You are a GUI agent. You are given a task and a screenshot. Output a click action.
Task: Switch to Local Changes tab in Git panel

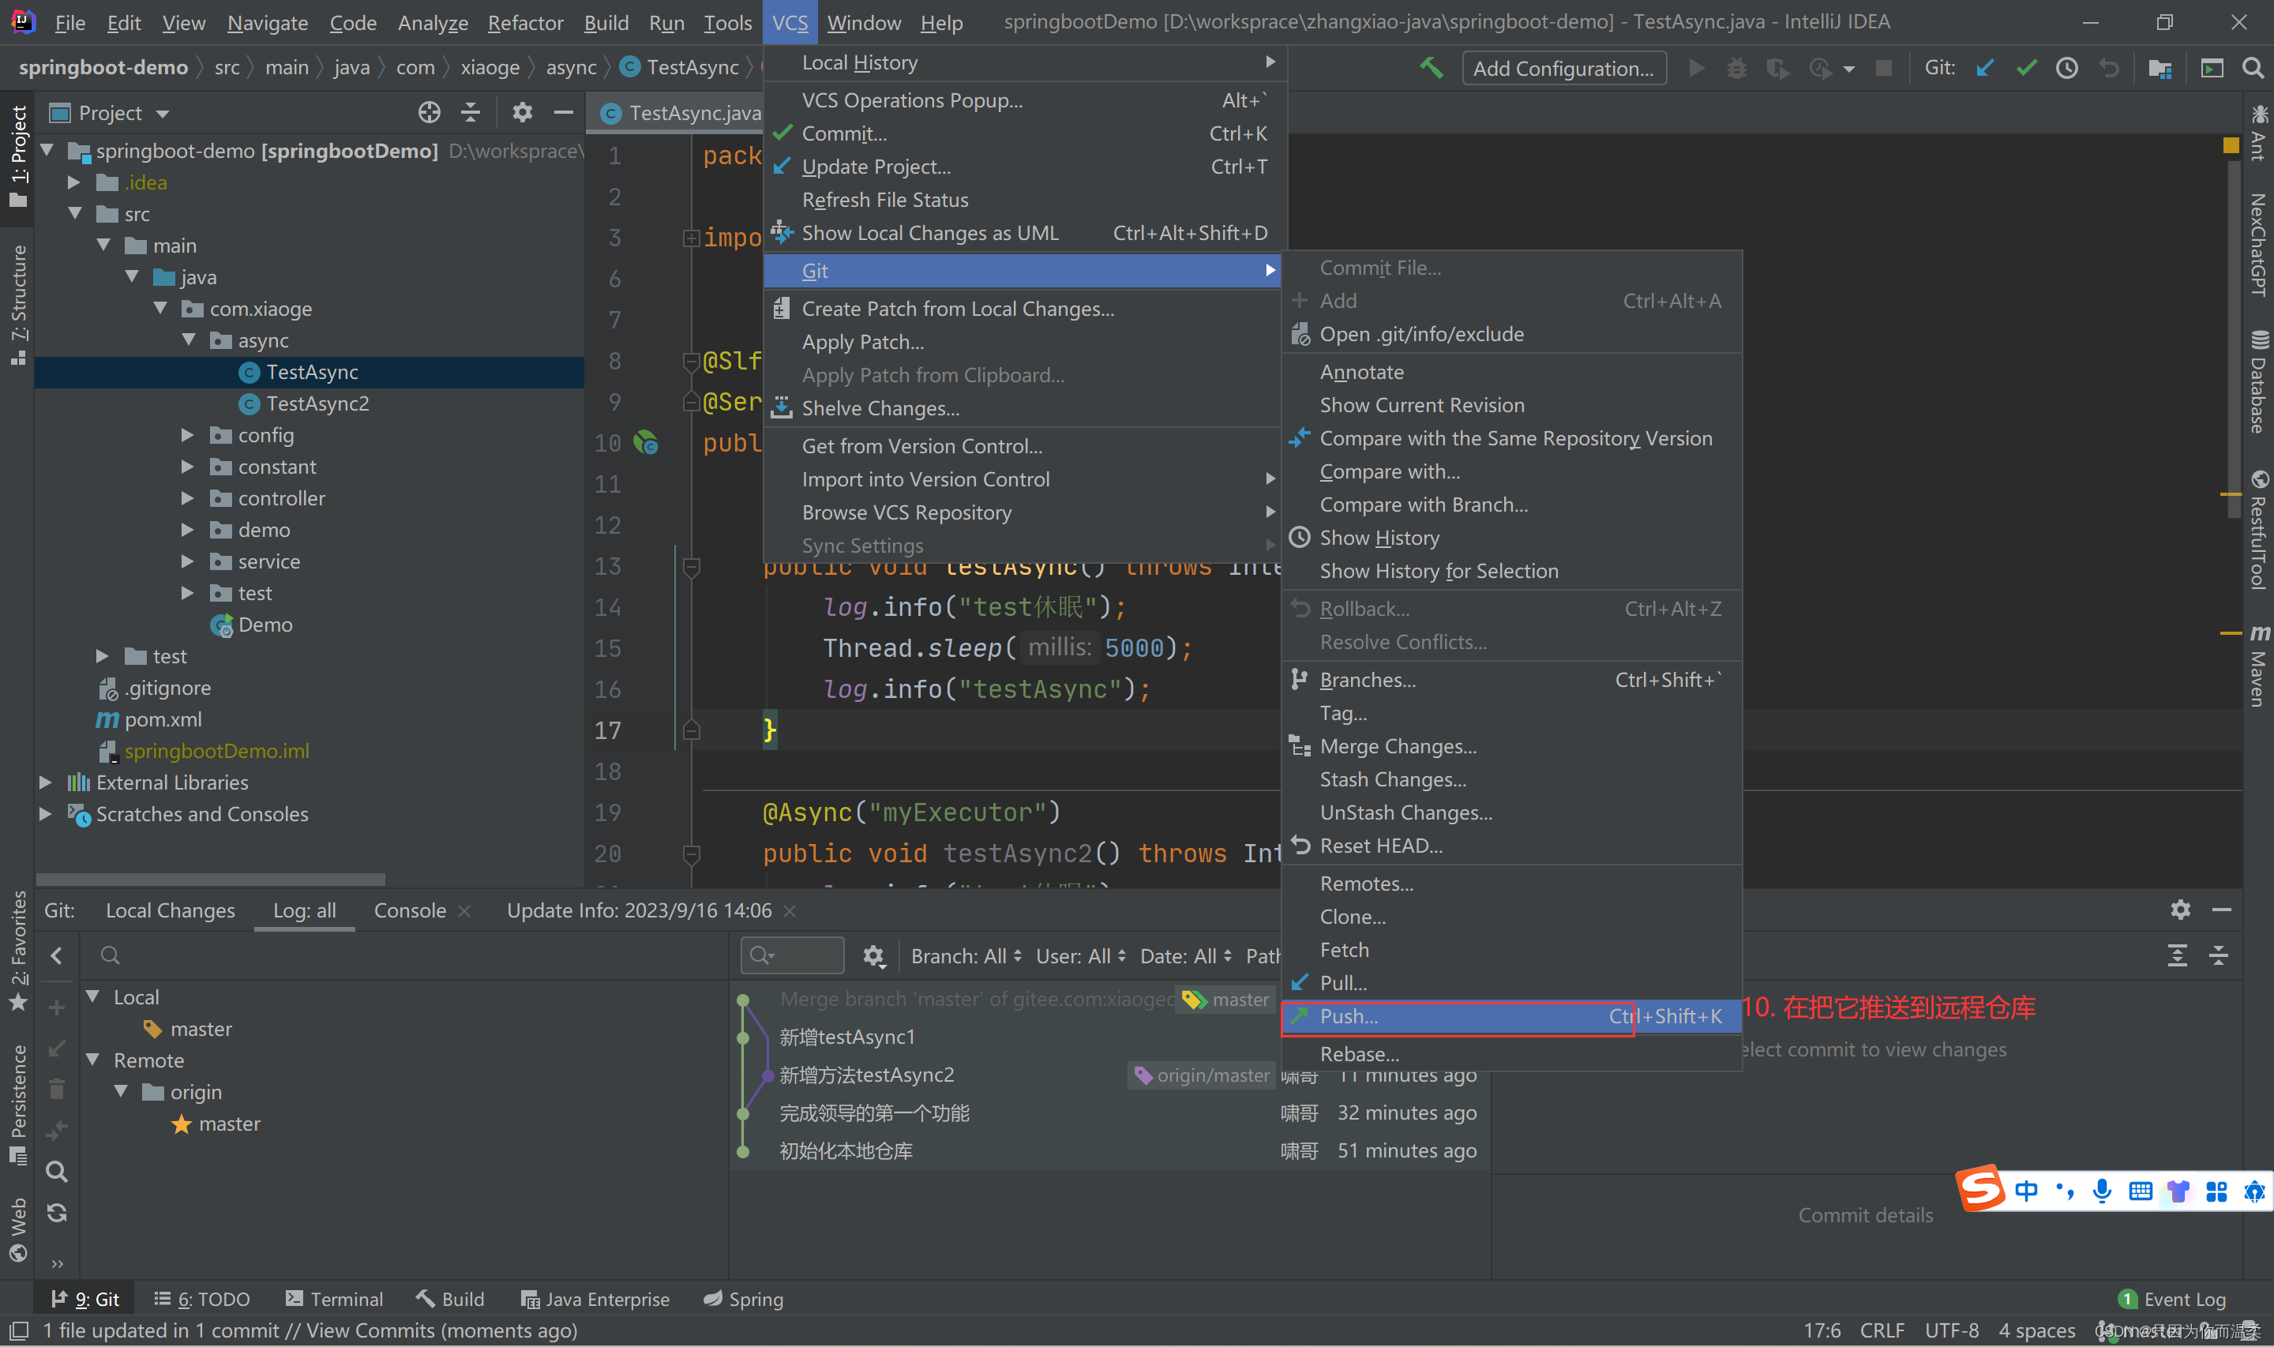[170, 911]
